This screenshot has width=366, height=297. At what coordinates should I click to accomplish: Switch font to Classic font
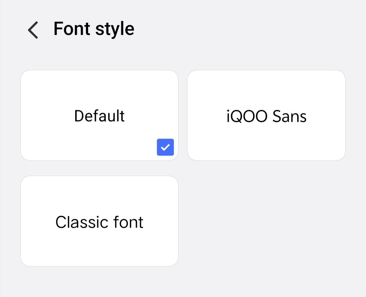99,221
